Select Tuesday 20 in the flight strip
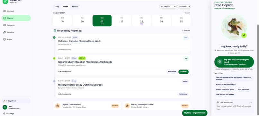Image resolution: width=259 pixels, height=116 pixels. 82,21
